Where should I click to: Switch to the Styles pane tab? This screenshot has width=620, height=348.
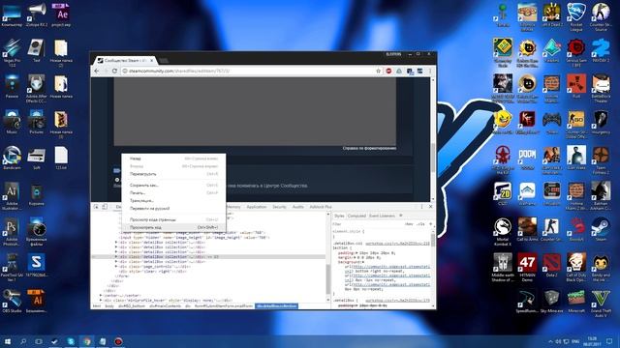pos(339,216)
